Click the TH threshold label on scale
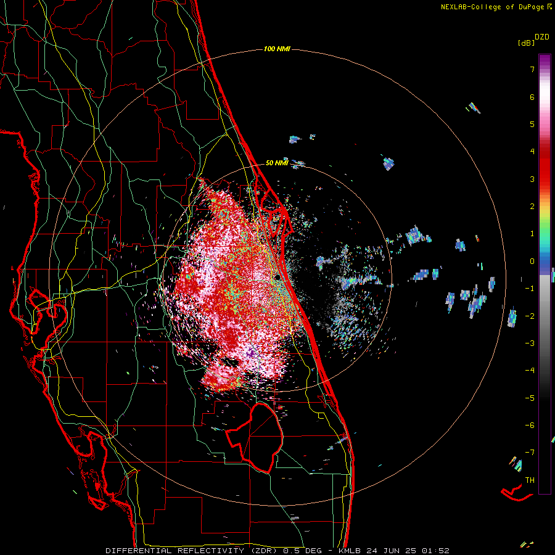The width and height of the screenshot is (555, 555). 530,480
